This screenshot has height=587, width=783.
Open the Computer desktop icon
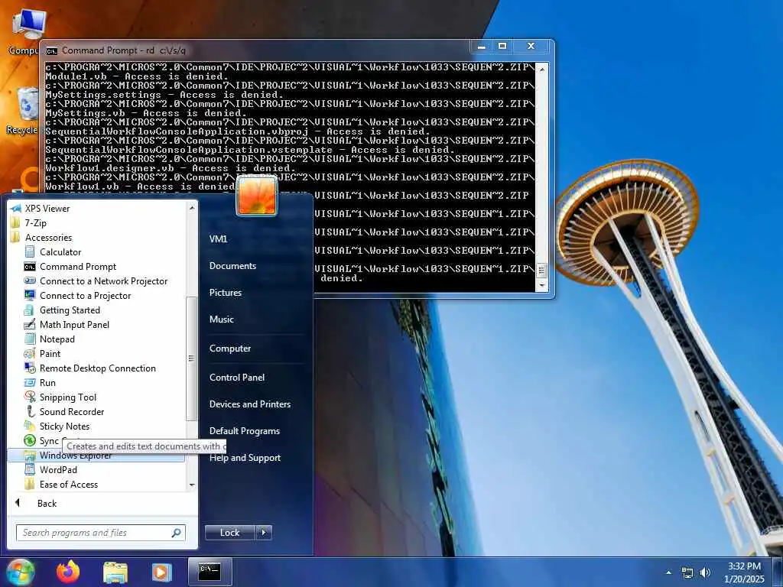coord(25,32)
